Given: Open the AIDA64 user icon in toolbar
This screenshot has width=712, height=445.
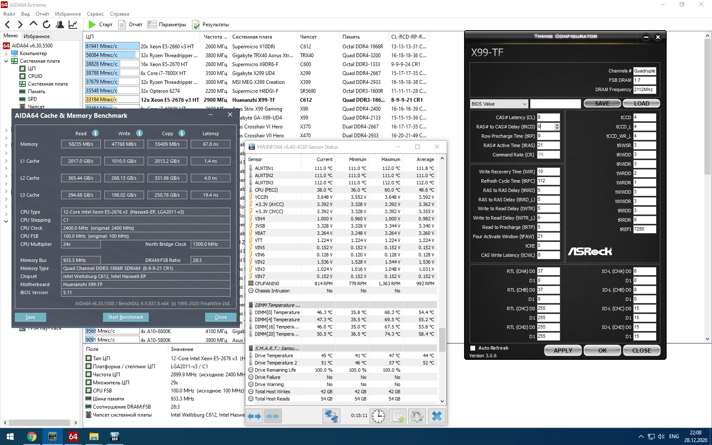Looking at the screenshot, I should coord(60,25).
